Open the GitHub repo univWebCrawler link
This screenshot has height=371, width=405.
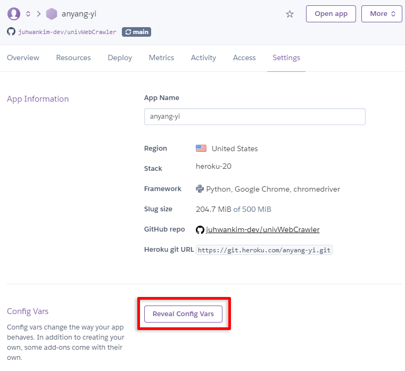click(263, 229)
